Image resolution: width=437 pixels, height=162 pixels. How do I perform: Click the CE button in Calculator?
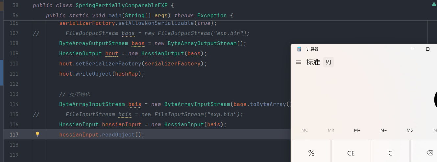[x=351, y=153]
